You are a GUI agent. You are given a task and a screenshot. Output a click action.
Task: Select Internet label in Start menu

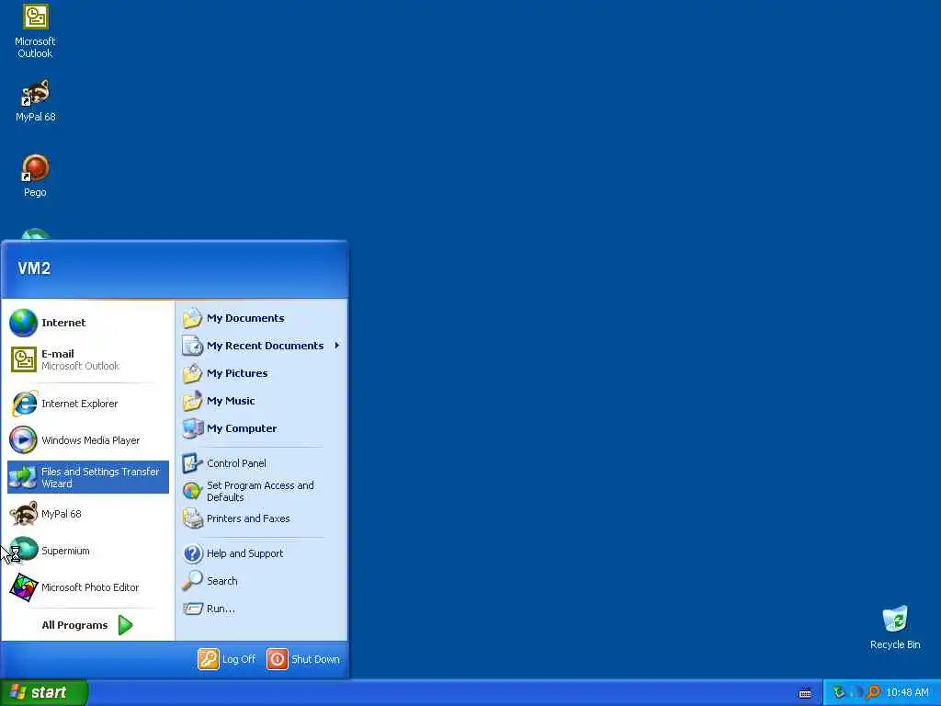[x=63, y=323]
